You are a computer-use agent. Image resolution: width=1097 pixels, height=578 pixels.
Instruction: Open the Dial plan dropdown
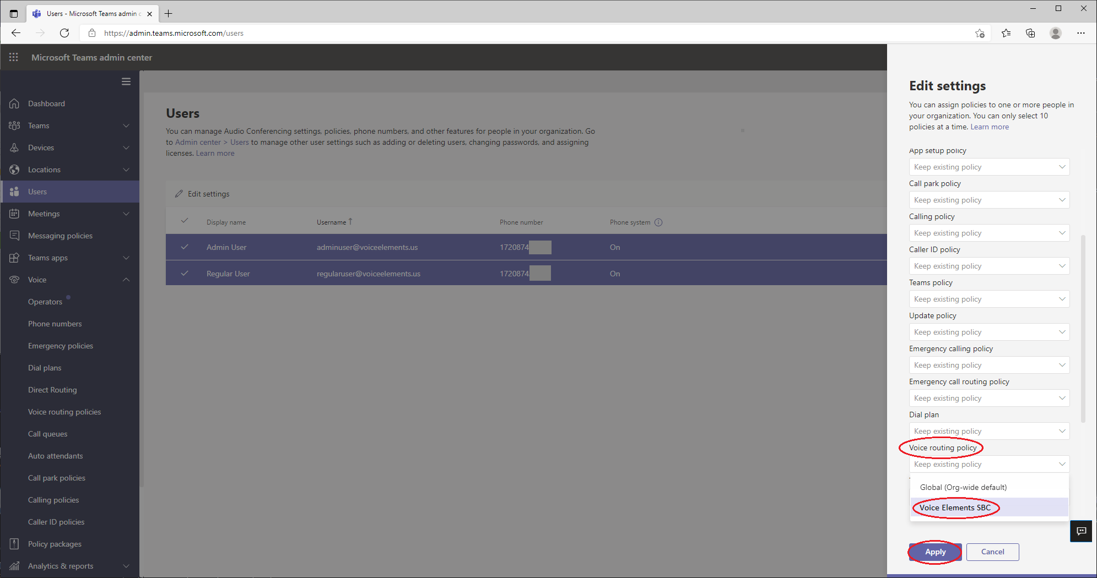pos(989,431)
